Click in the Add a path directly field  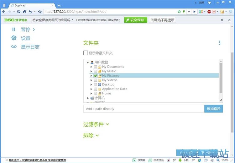coord(144,109)
